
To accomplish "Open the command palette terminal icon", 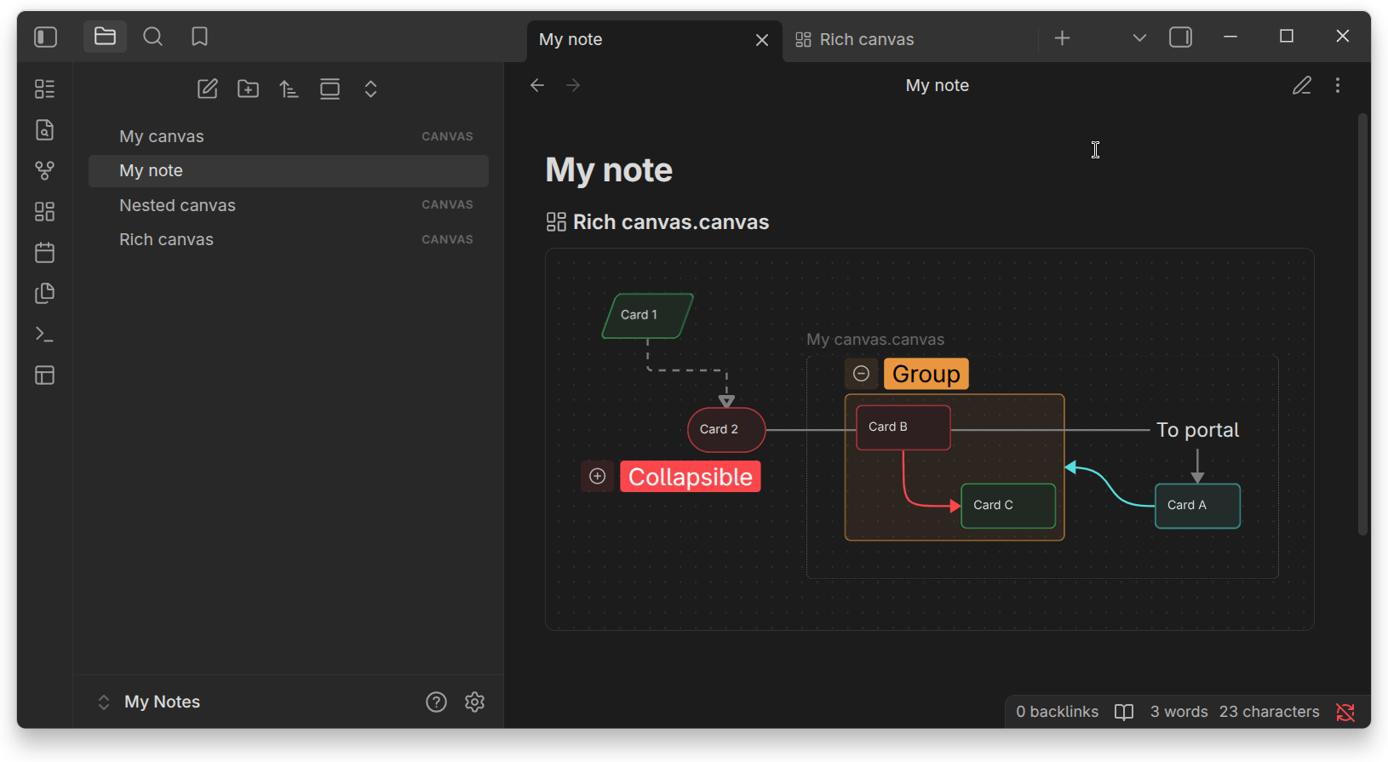I will coord(45,335).
